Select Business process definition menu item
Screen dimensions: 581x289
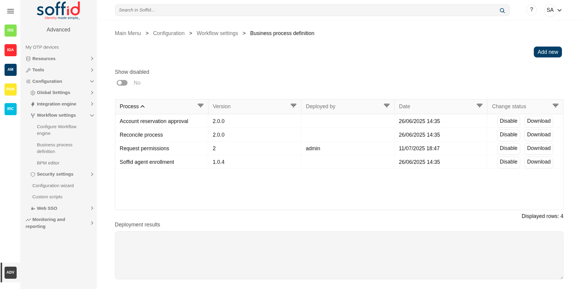point(55,148)
